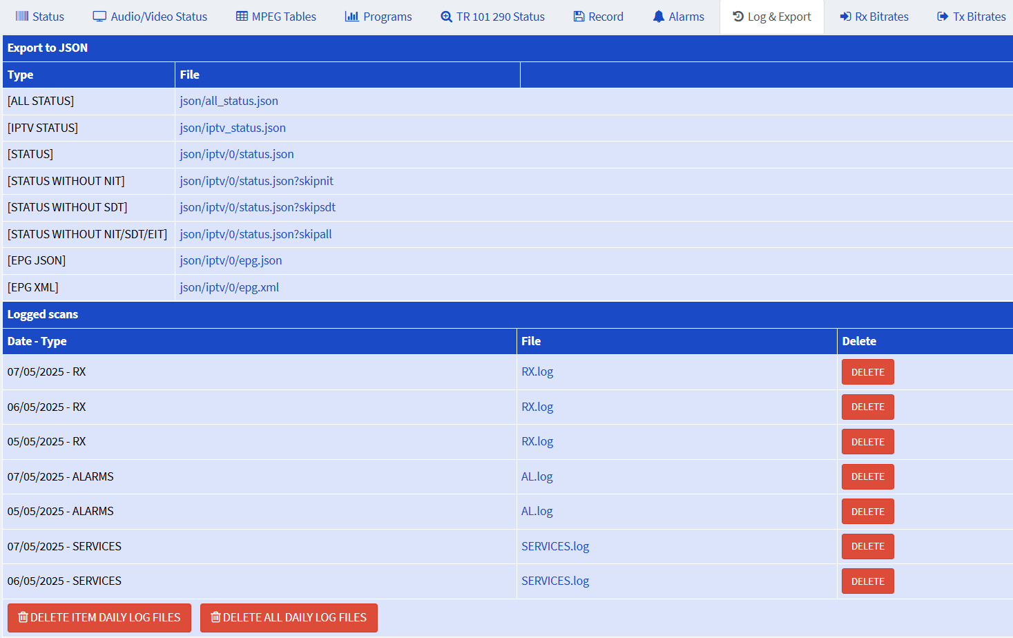The height and width of the screenshot is (638, 1013).
Task: Click the barcode icon beside Status tab
Action: [22, 17]
